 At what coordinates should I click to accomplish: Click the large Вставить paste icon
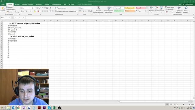tap(3, 8)
